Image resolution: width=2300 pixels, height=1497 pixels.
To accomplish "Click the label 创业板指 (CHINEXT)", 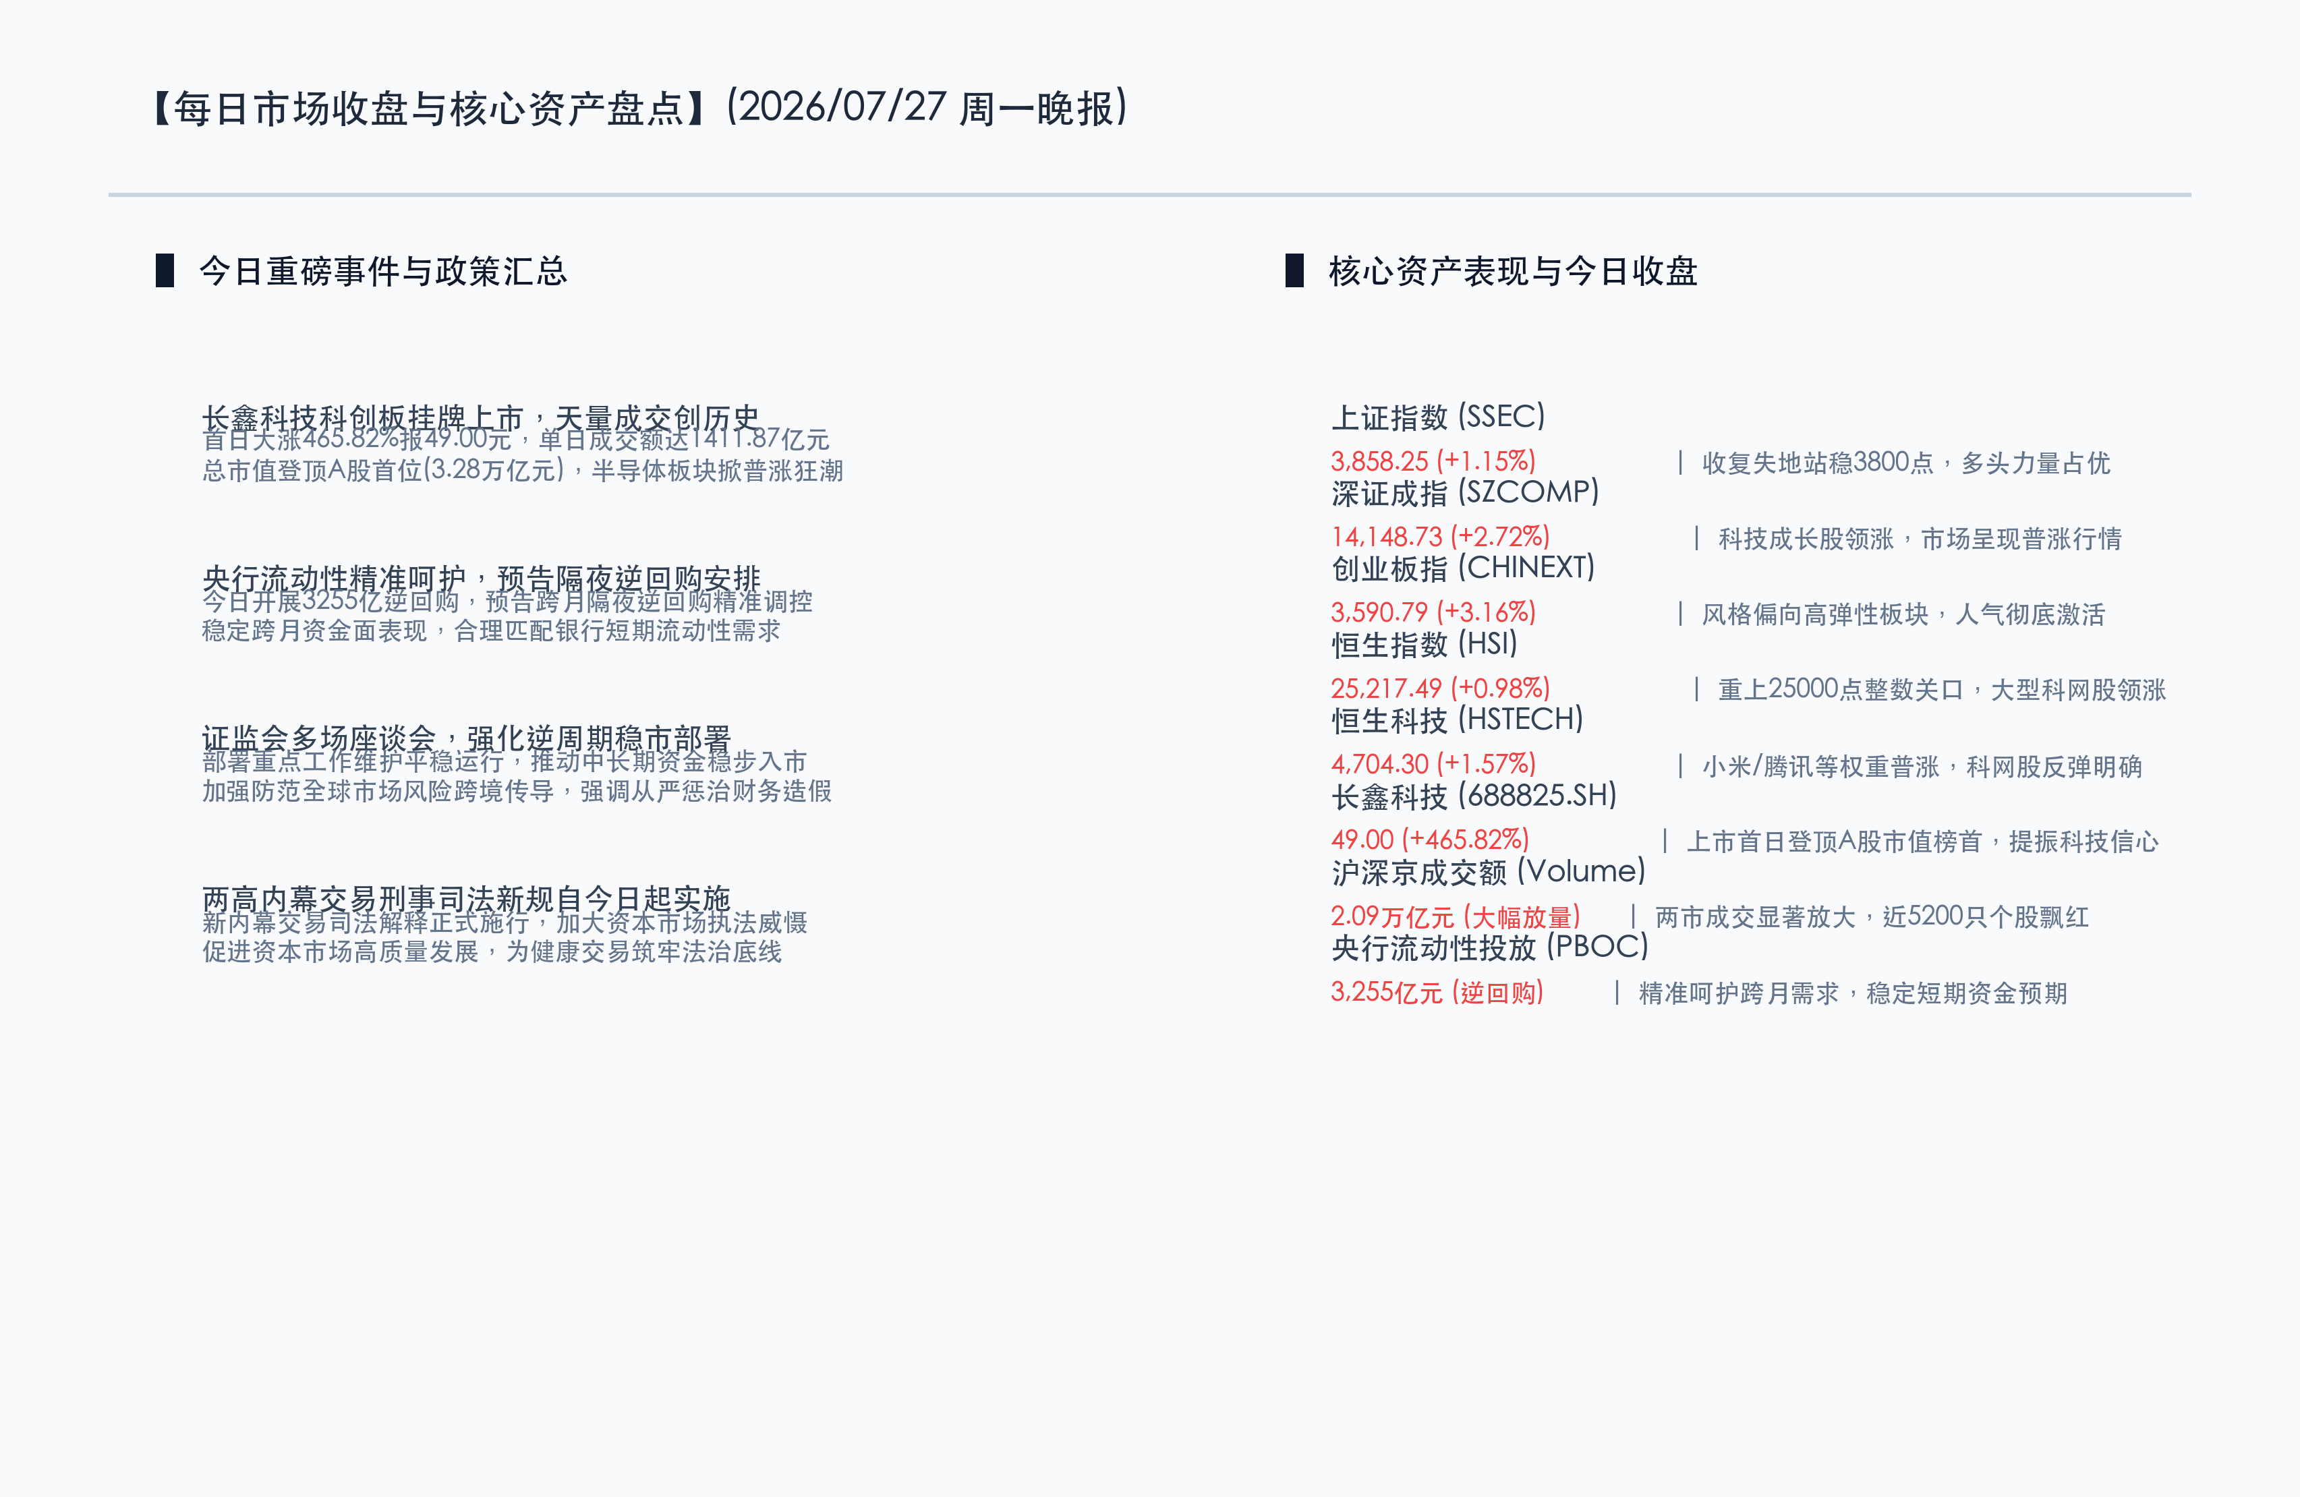I will (1463, 567).
